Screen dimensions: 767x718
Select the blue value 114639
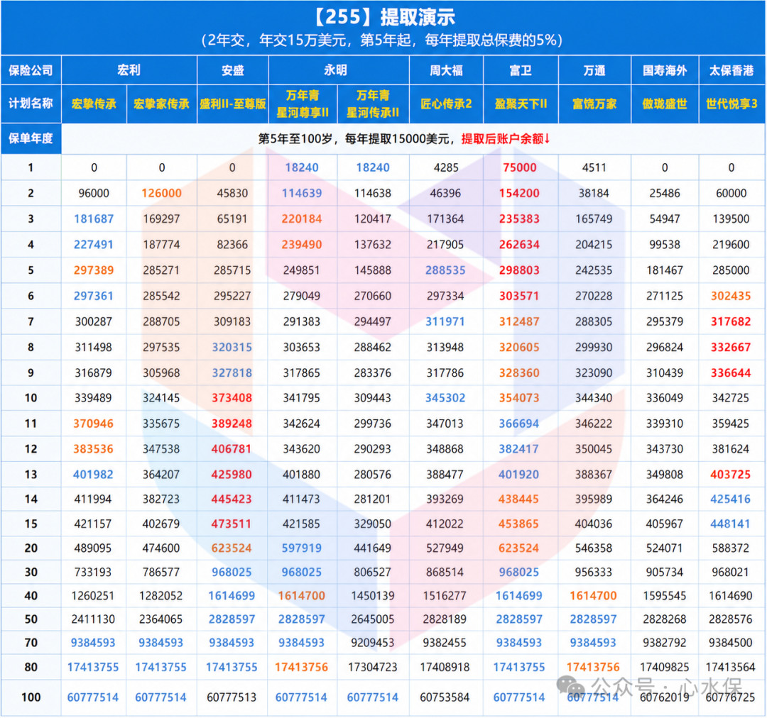point(302,193)
